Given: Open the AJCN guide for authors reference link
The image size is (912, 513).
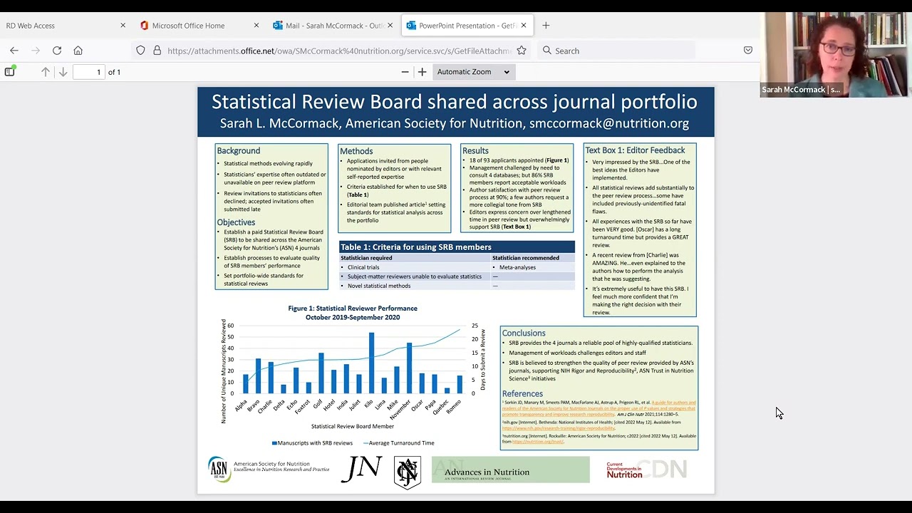Looking at the screenshot, I should coord(598,408).
